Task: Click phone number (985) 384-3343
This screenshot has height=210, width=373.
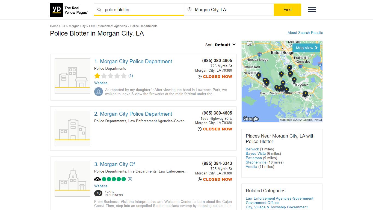Action: (217, 163)
